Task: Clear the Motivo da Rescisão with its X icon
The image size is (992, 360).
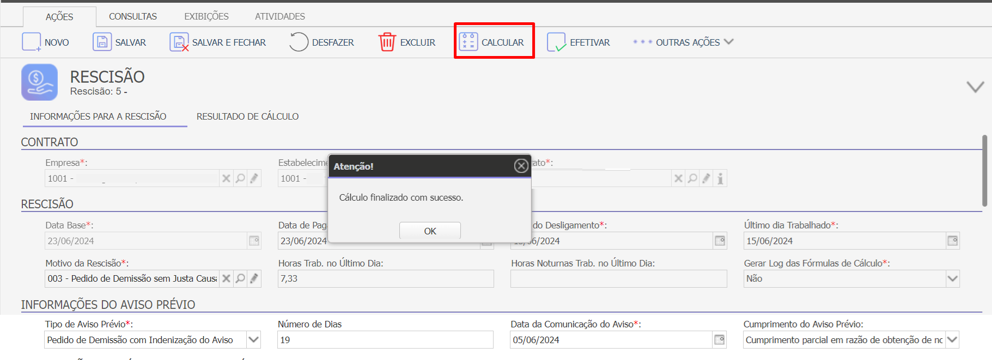Action: point(226,278)
